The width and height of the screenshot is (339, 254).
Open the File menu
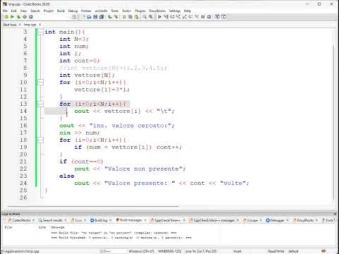point(5,11)
